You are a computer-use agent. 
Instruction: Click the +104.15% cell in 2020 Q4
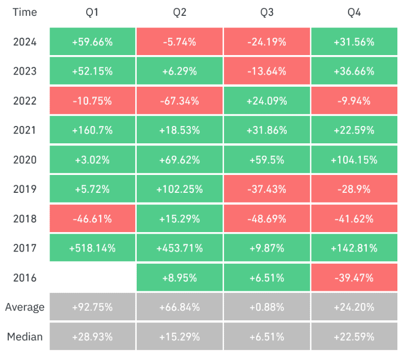pos(354,160)
